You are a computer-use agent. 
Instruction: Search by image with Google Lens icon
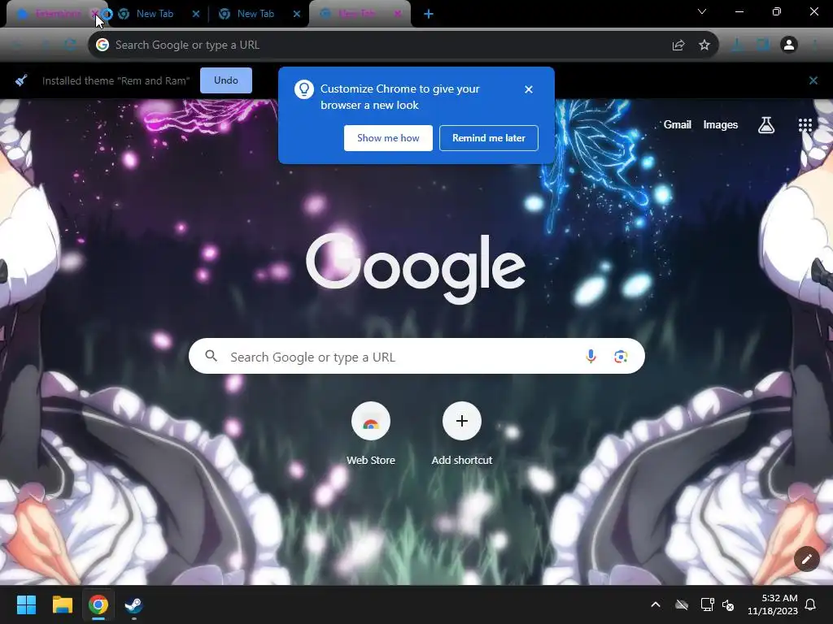pos(621,357)
